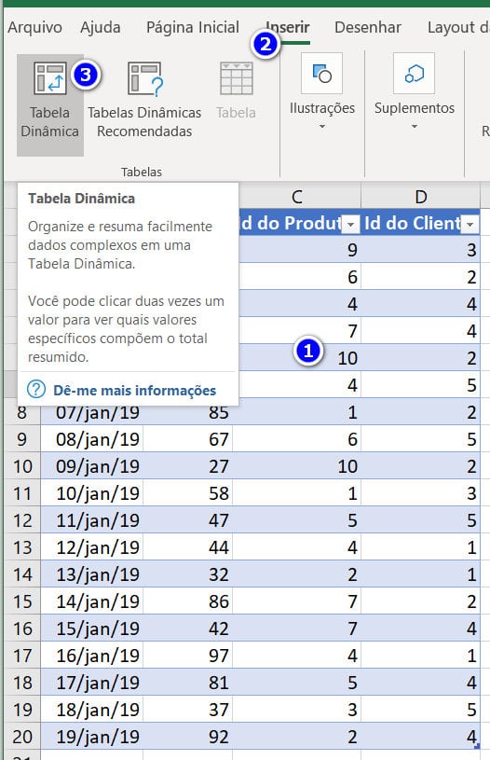
Task: Click the cell containing value 27
Action: [x=188, y=466]
